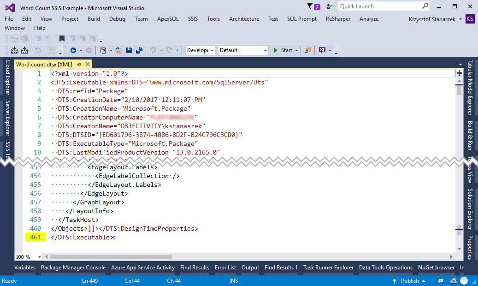
Task: Expand the New Project dropdown arrow
Action: (111, 50)
